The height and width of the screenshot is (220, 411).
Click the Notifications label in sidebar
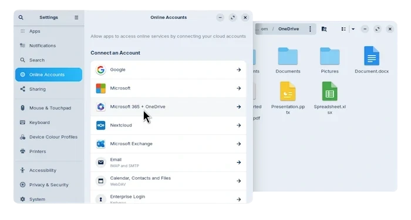coord(42,46)
